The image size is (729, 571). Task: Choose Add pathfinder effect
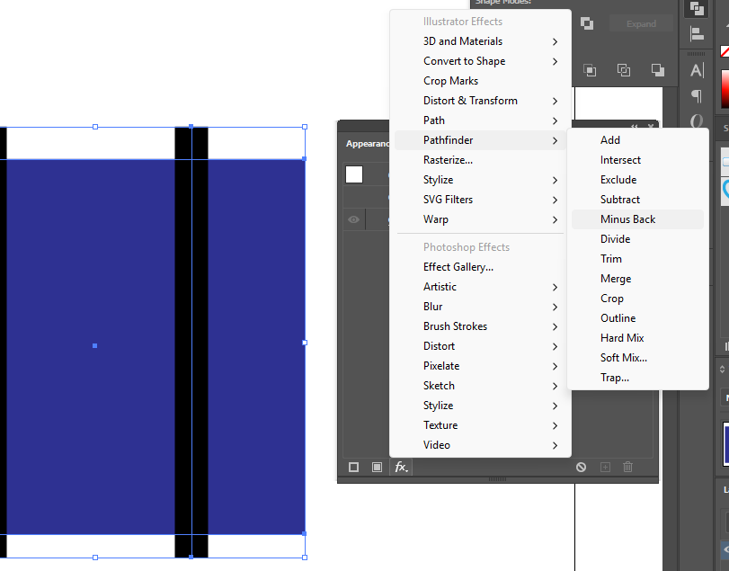click(637, 140)
